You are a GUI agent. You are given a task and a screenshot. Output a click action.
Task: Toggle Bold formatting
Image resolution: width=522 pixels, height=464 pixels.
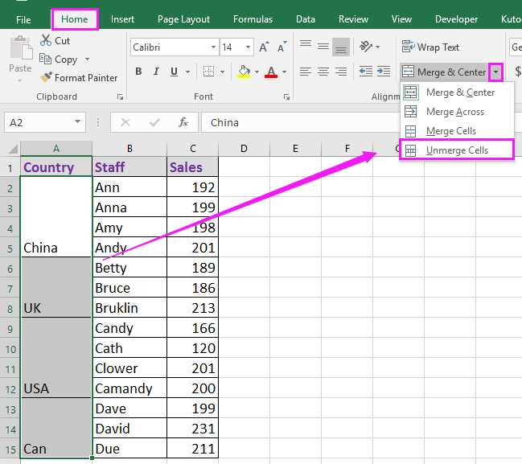pos(138,72)
